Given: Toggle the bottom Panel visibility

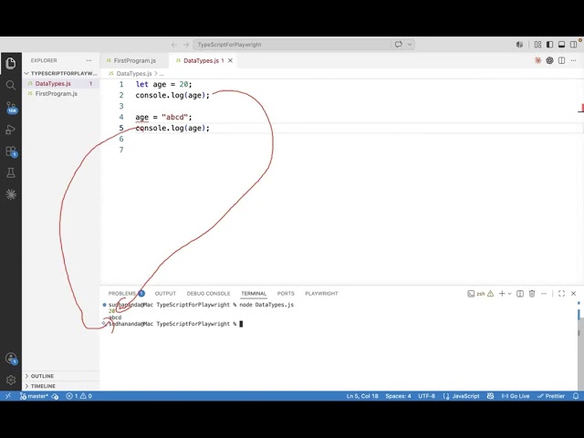Looking at the screenshot, I should [x=562, y=45].
